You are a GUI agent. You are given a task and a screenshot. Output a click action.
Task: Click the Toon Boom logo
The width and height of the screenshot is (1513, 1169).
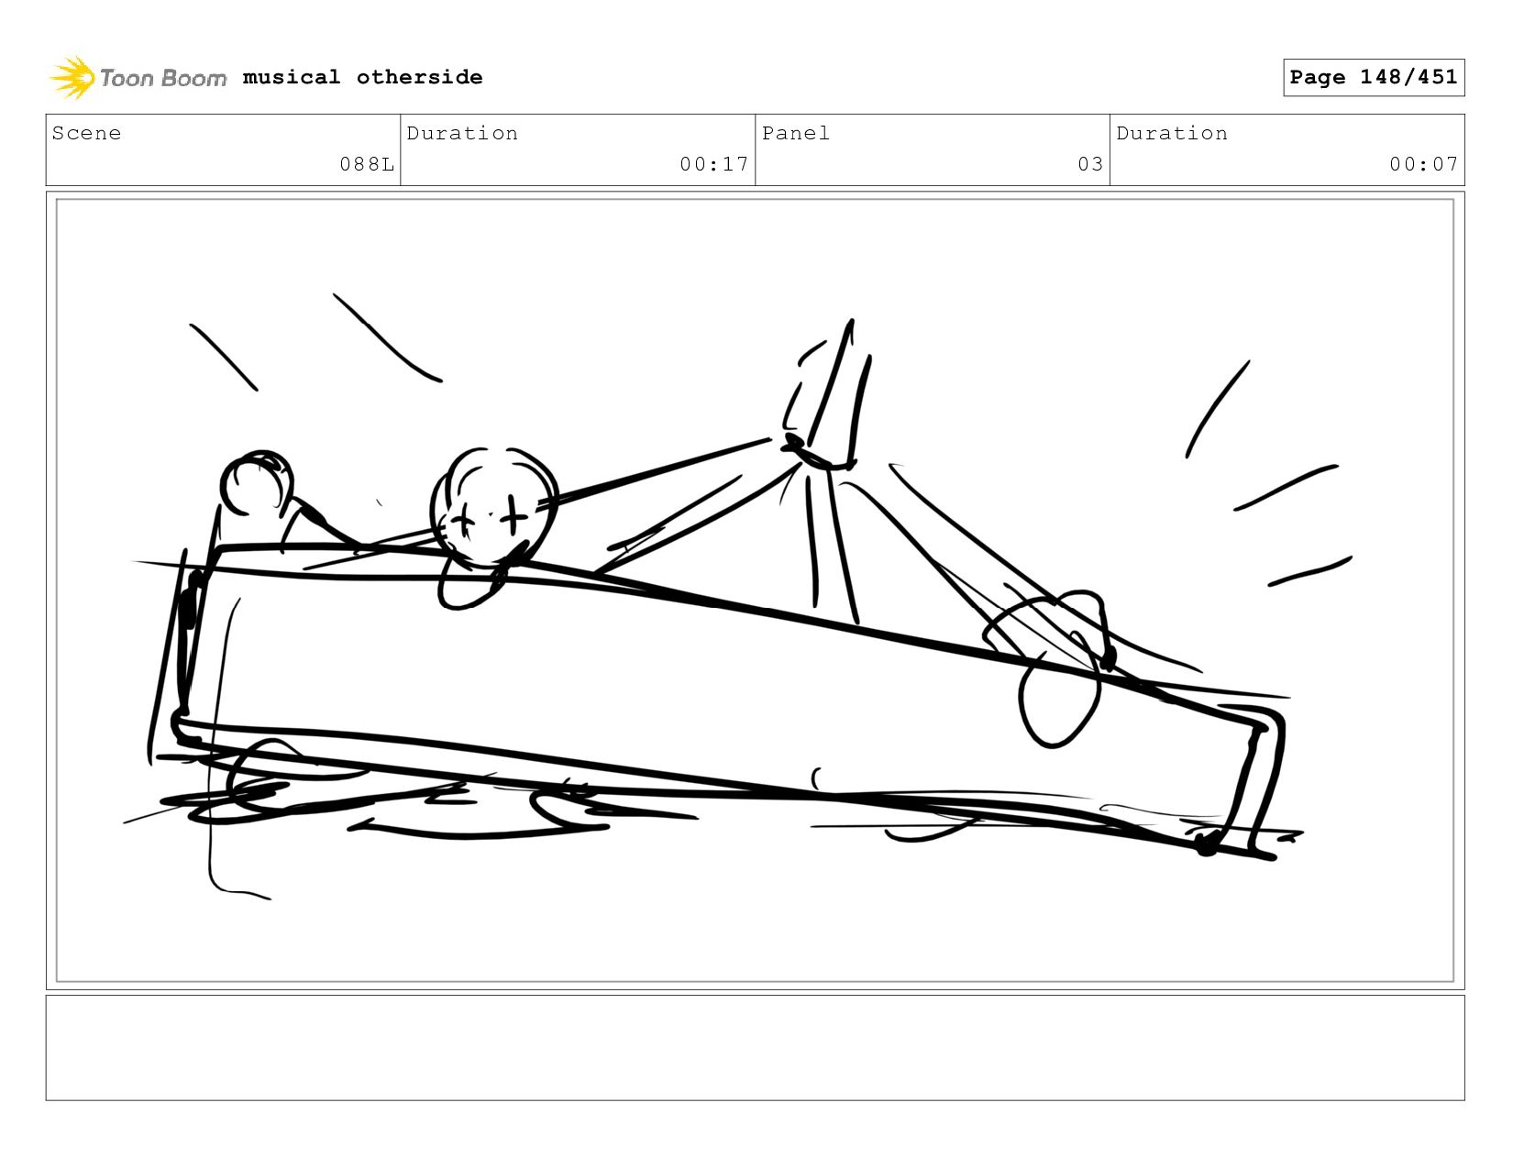click(x=138, y=78)
